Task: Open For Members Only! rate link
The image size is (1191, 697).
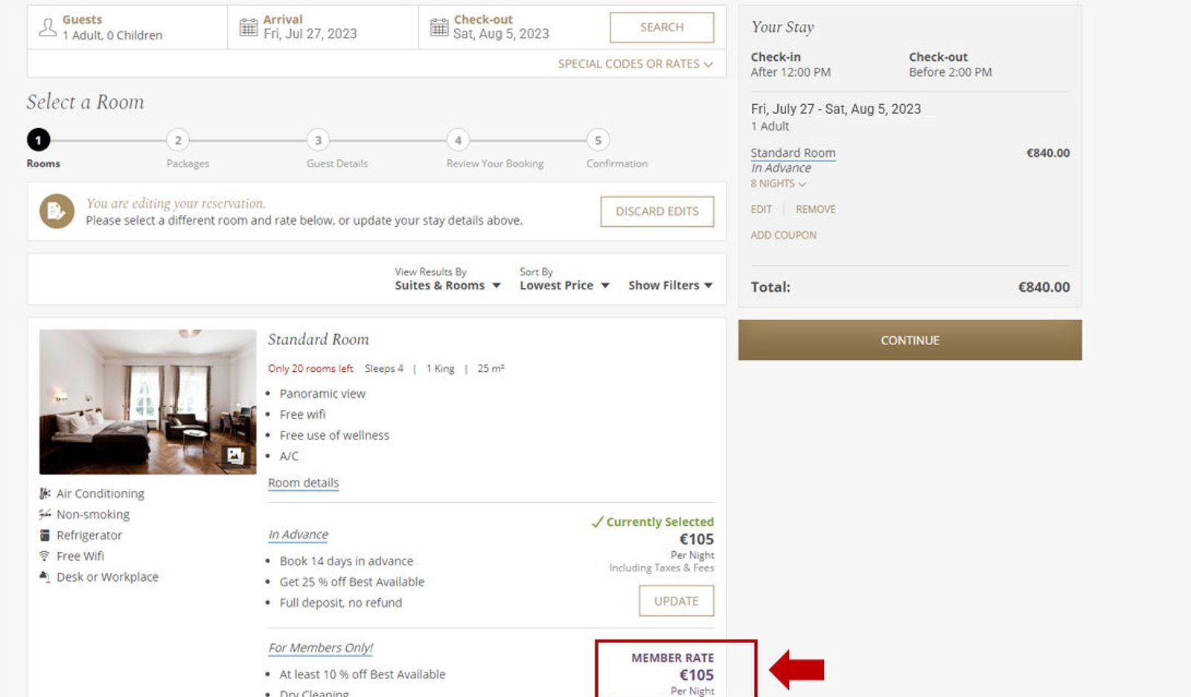Action: point(321,648)
